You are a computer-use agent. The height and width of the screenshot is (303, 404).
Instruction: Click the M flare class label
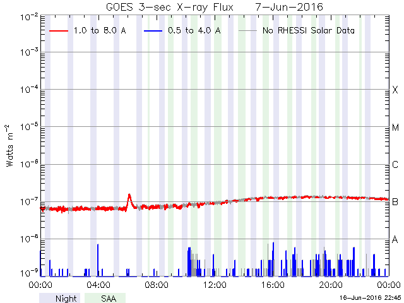(x=395, y=128)
